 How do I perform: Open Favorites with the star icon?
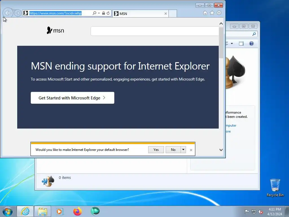[212, 13]
